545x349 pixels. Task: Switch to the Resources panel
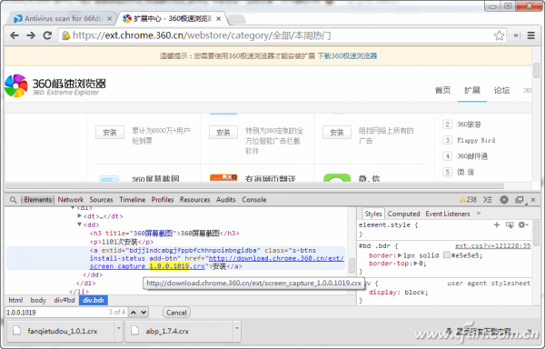[195, 200]
